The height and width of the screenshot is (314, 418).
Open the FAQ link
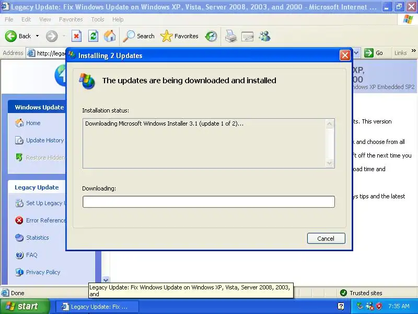31,255
